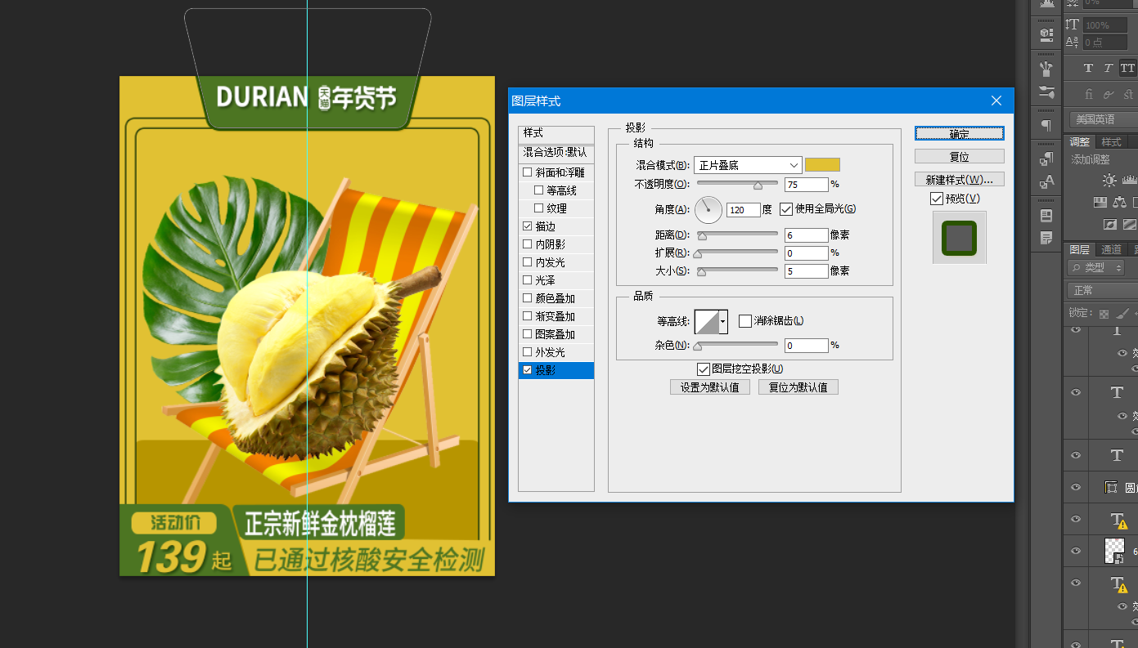Click the vertical scale (tall T) icon

point(1072,25)
